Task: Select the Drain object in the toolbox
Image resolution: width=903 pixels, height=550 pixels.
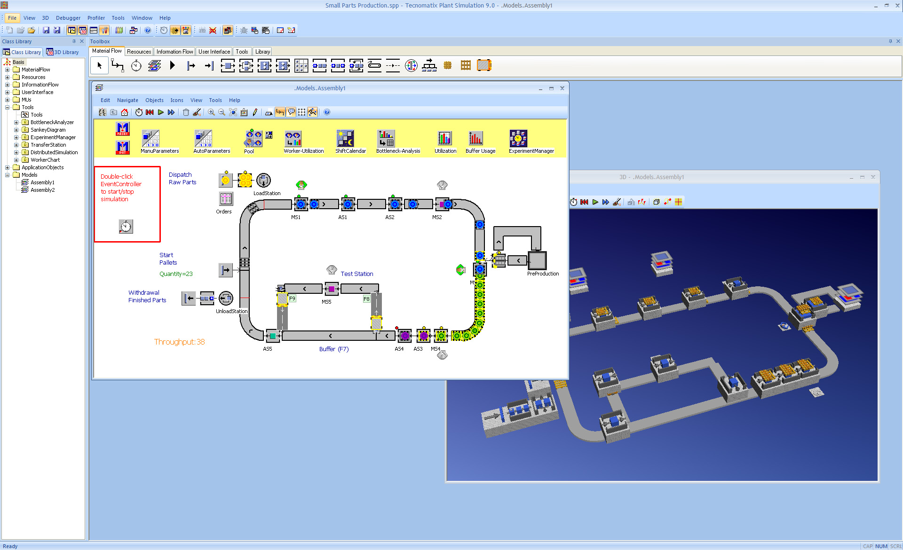Action: (x=209, y=65)
